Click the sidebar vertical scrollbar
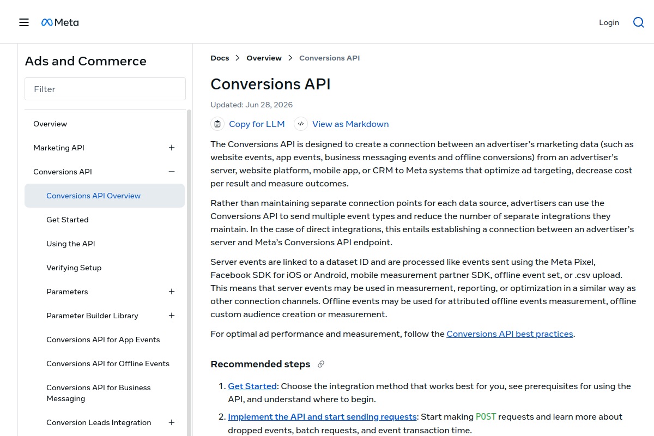 coord(189,272)
